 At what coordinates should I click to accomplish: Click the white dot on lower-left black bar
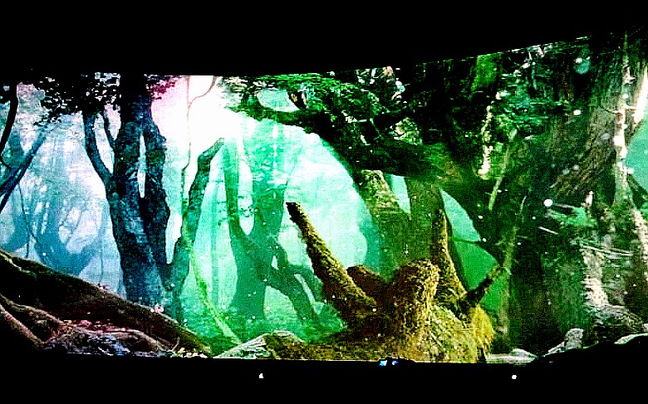[262, 375]
